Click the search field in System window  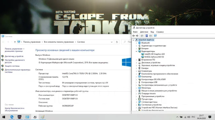126,42
